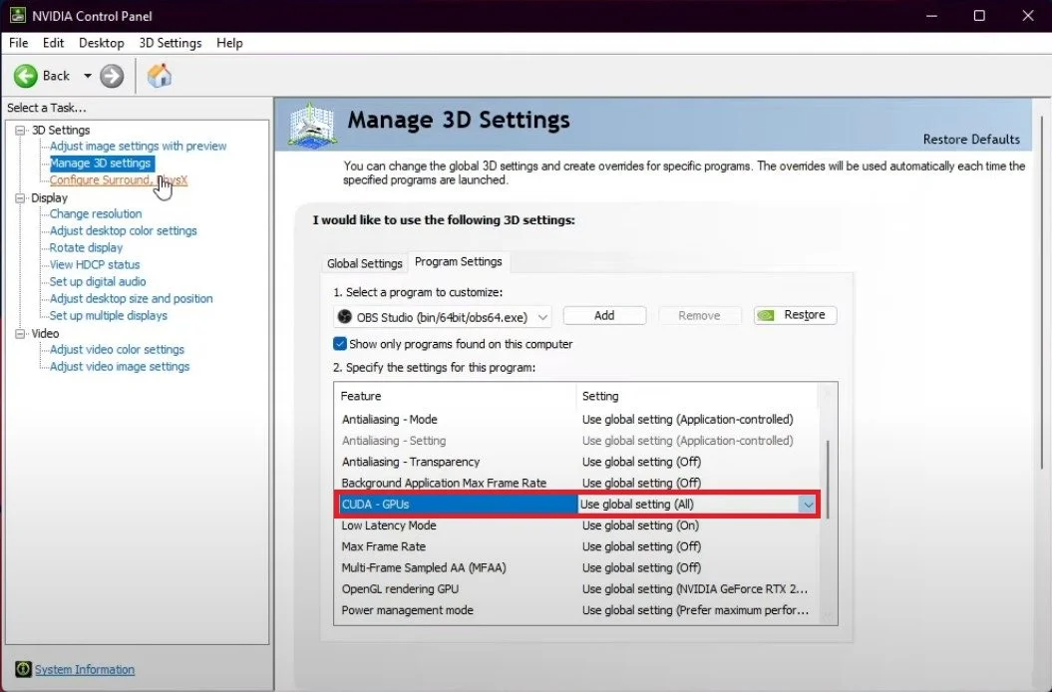Image resolution: width=1052 pixels, height=692 pixels.
Task: Click the Restore button
Action: (795, 315)
